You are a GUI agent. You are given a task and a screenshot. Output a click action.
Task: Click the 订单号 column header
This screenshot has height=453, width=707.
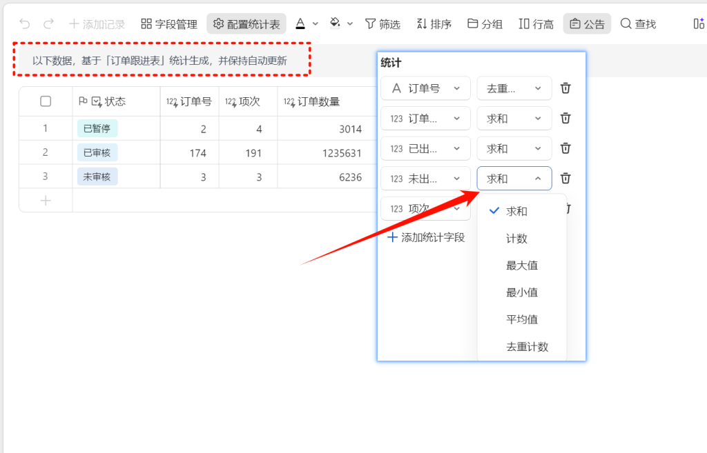tap(189, 101)
